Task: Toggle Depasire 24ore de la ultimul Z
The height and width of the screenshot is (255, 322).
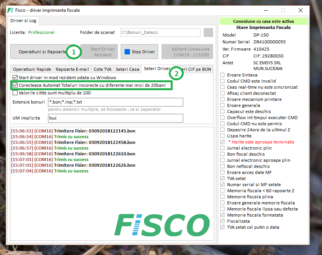Action: coord(223,130)
